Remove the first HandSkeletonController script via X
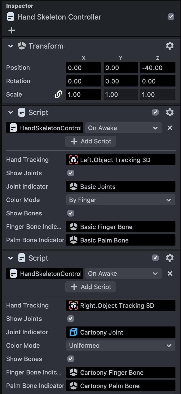Viewport: 181px width, 394px height. coord(170,128)
